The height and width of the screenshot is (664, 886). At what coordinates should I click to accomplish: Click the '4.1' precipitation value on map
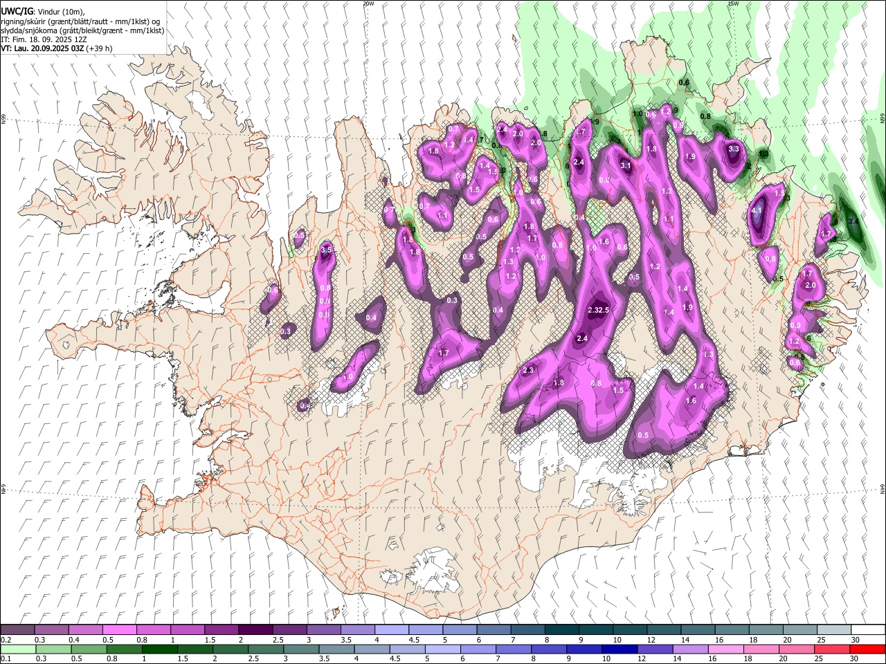click(x=757, y=211)
